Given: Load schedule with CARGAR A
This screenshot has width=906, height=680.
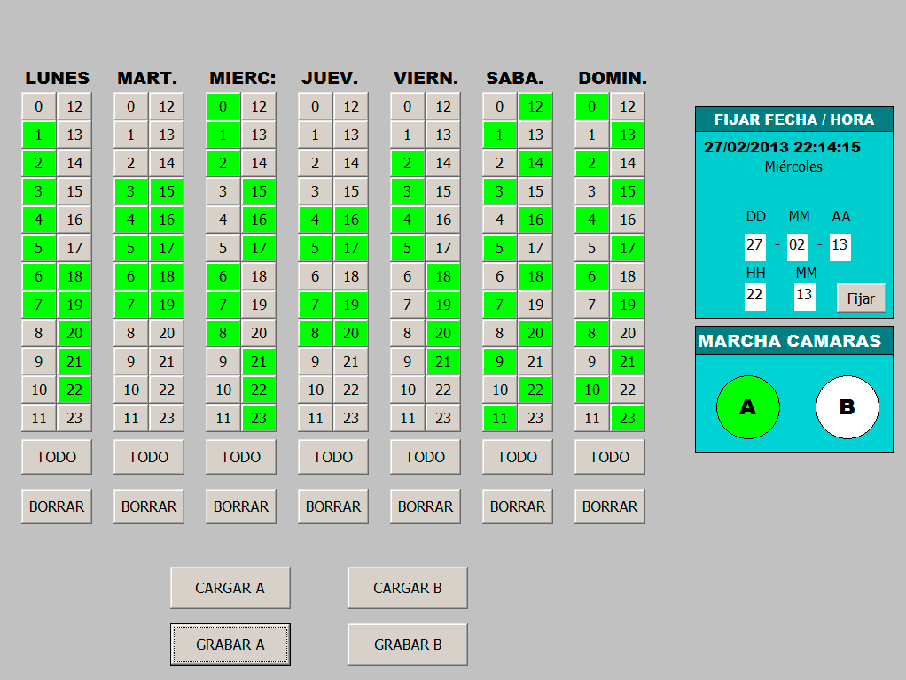Looking at the screenshot, I should [230, 588].
